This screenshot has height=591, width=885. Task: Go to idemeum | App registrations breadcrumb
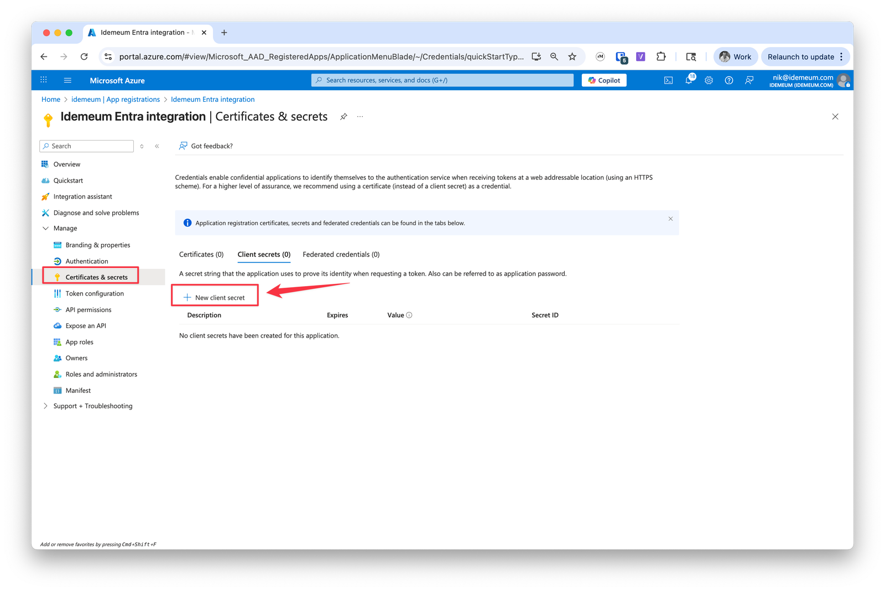point(116,100)
